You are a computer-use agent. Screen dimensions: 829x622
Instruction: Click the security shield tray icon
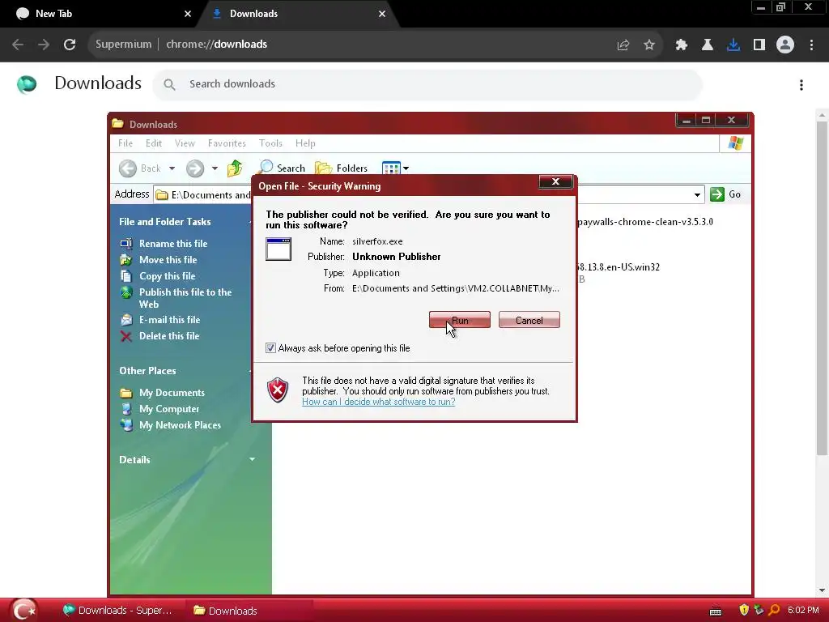pos(744,610)
